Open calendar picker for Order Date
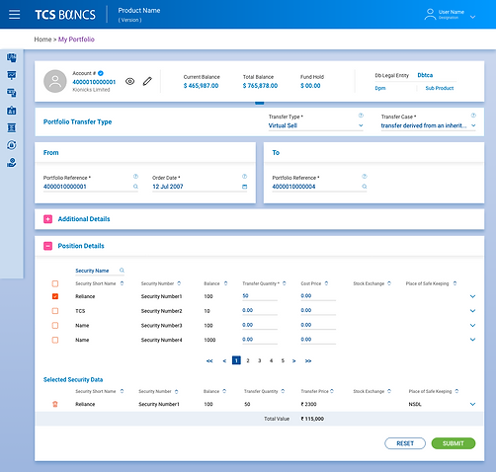Viewport: 496px width, 472px height. (244, 187)
